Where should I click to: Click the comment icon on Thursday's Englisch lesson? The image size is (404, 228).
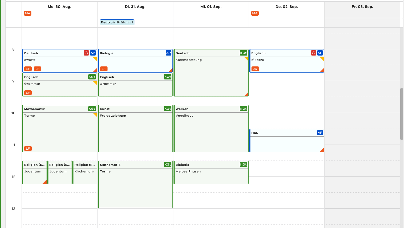(314, 53)
